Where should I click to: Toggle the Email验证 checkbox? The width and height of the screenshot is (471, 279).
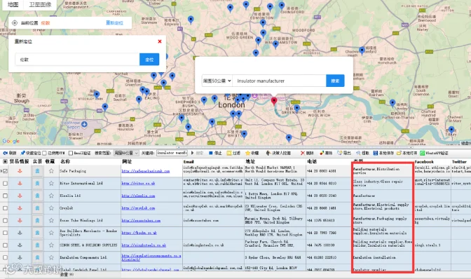71,153
